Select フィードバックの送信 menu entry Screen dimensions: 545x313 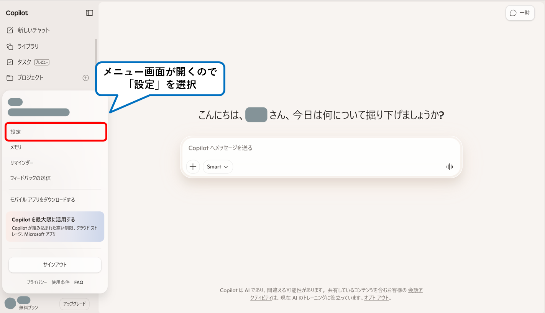30,178
